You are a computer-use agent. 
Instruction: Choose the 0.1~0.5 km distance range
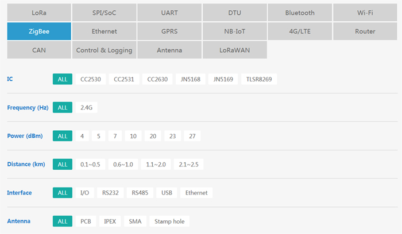pos(90,165)
